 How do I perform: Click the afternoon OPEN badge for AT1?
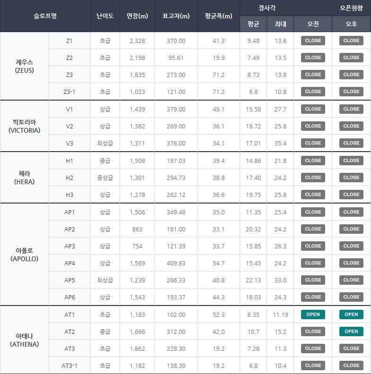click(351, 314)
